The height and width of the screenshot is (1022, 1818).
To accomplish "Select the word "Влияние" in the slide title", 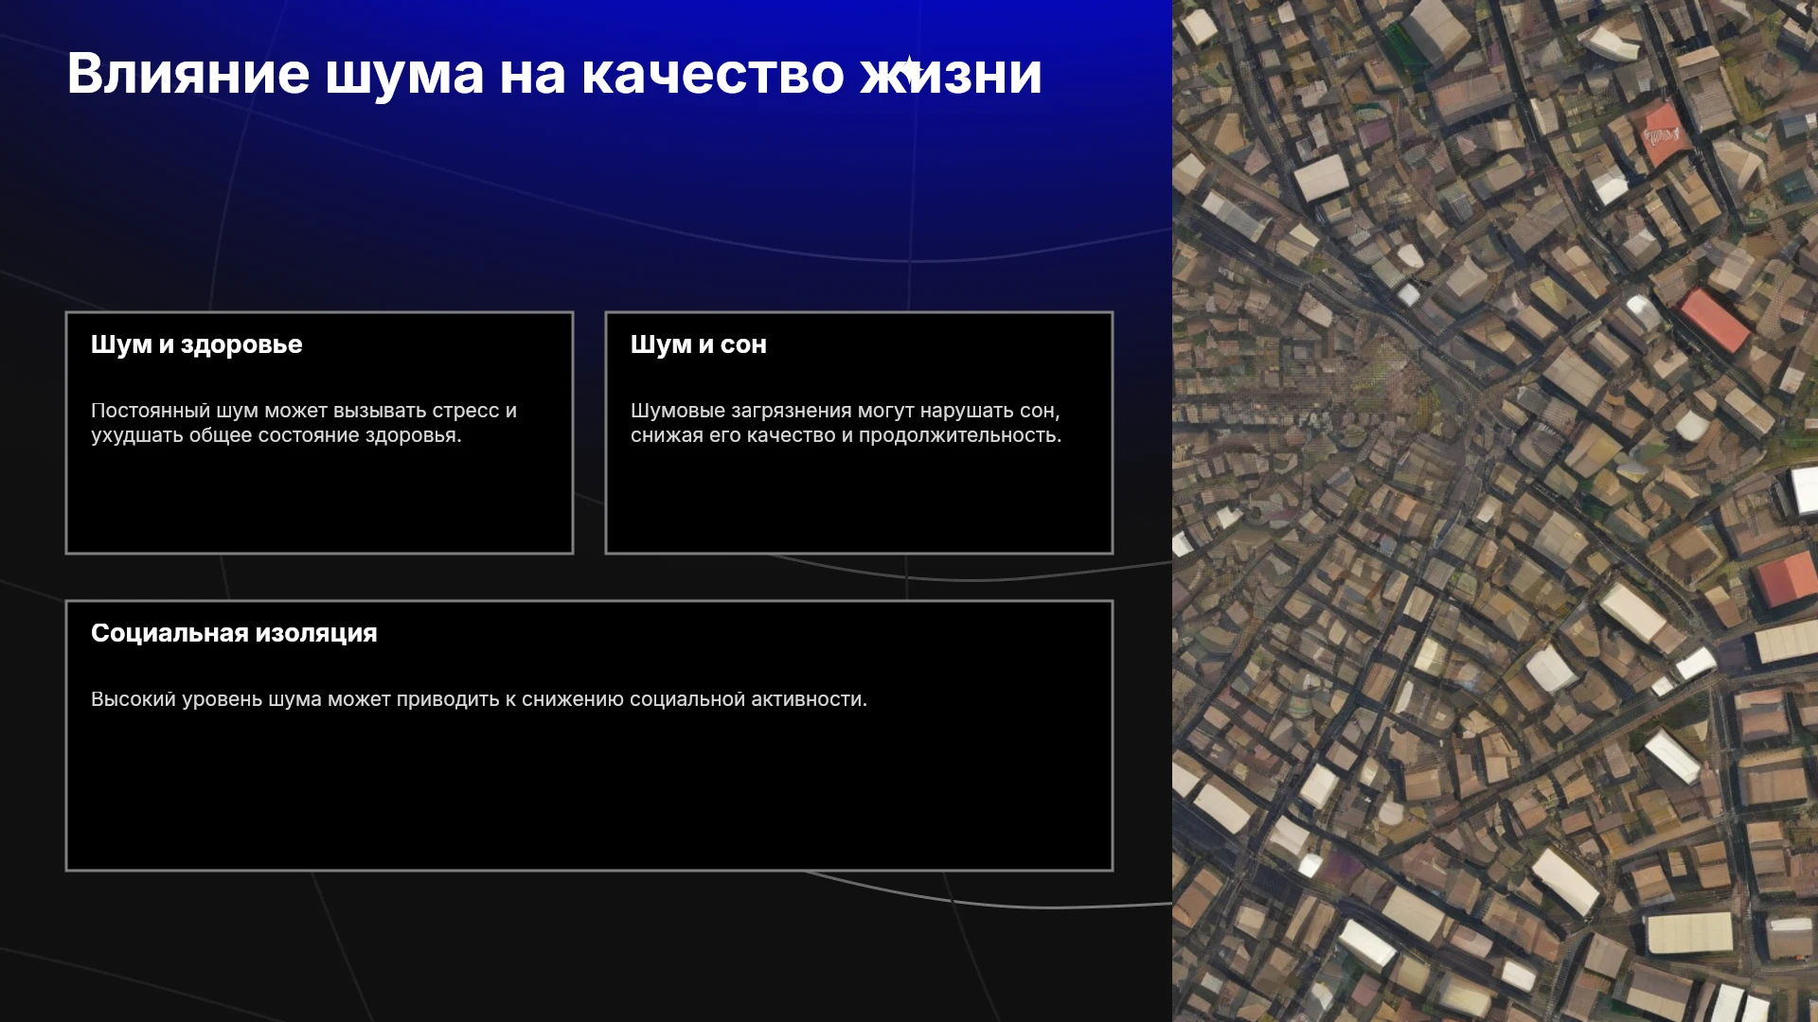I will (x=188, y=73).
